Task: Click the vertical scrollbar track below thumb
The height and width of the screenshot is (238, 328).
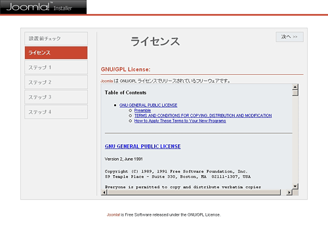Action: click(295, 140)
